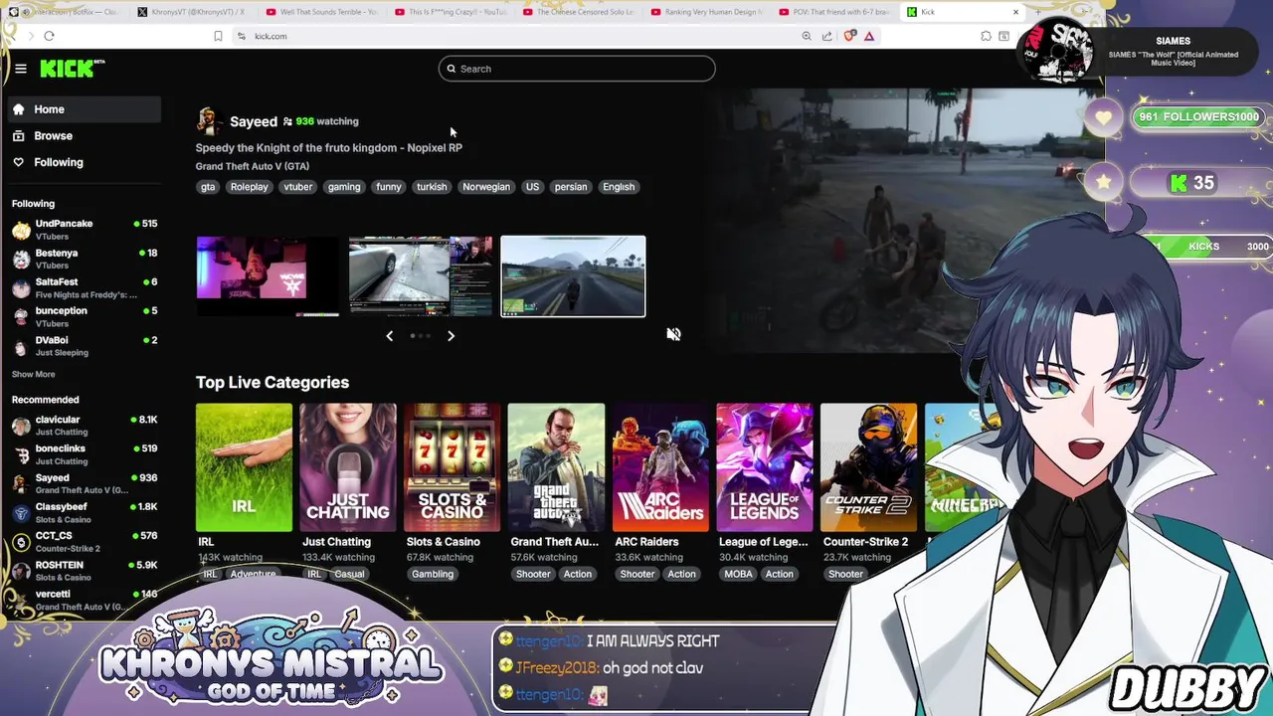Open the Just Chatting category card
The width and height of the screenshot is (1273, 716).
click(x=347, y=467)
